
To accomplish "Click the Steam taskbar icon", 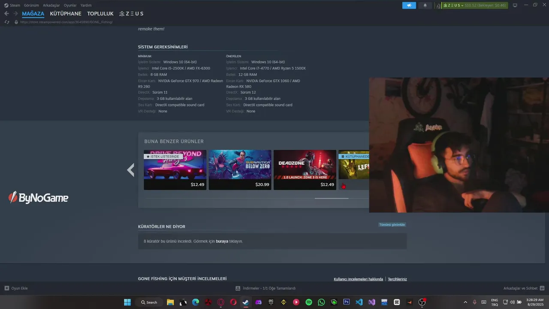I will click(x=246, y=302).
